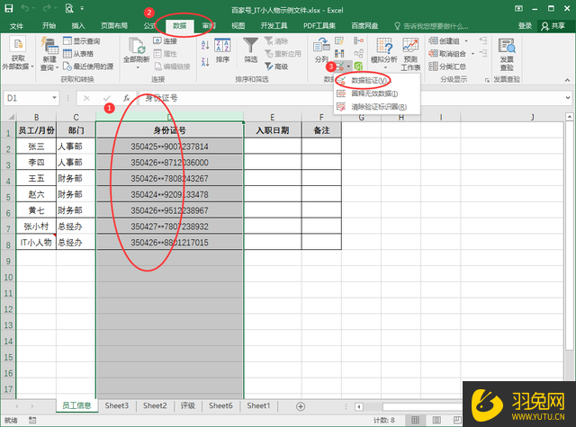Choose 数据验证(V) from the dropdown menu
The image size is (576, 427).
coord(376,80)
